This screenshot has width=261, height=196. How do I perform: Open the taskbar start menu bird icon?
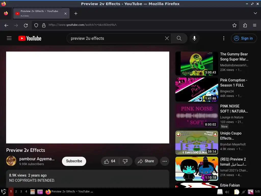pyautogui.click(x=4, y=192)
